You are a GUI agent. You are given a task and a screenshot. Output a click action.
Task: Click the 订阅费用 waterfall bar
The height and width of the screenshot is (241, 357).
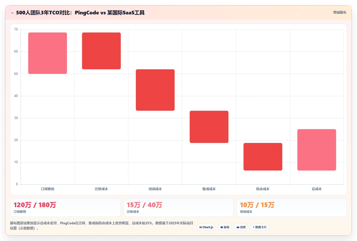48,53
